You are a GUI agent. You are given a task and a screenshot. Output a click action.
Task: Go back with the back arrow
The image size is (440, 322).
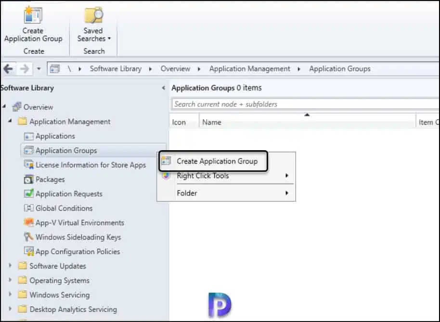tap(8, 69)
